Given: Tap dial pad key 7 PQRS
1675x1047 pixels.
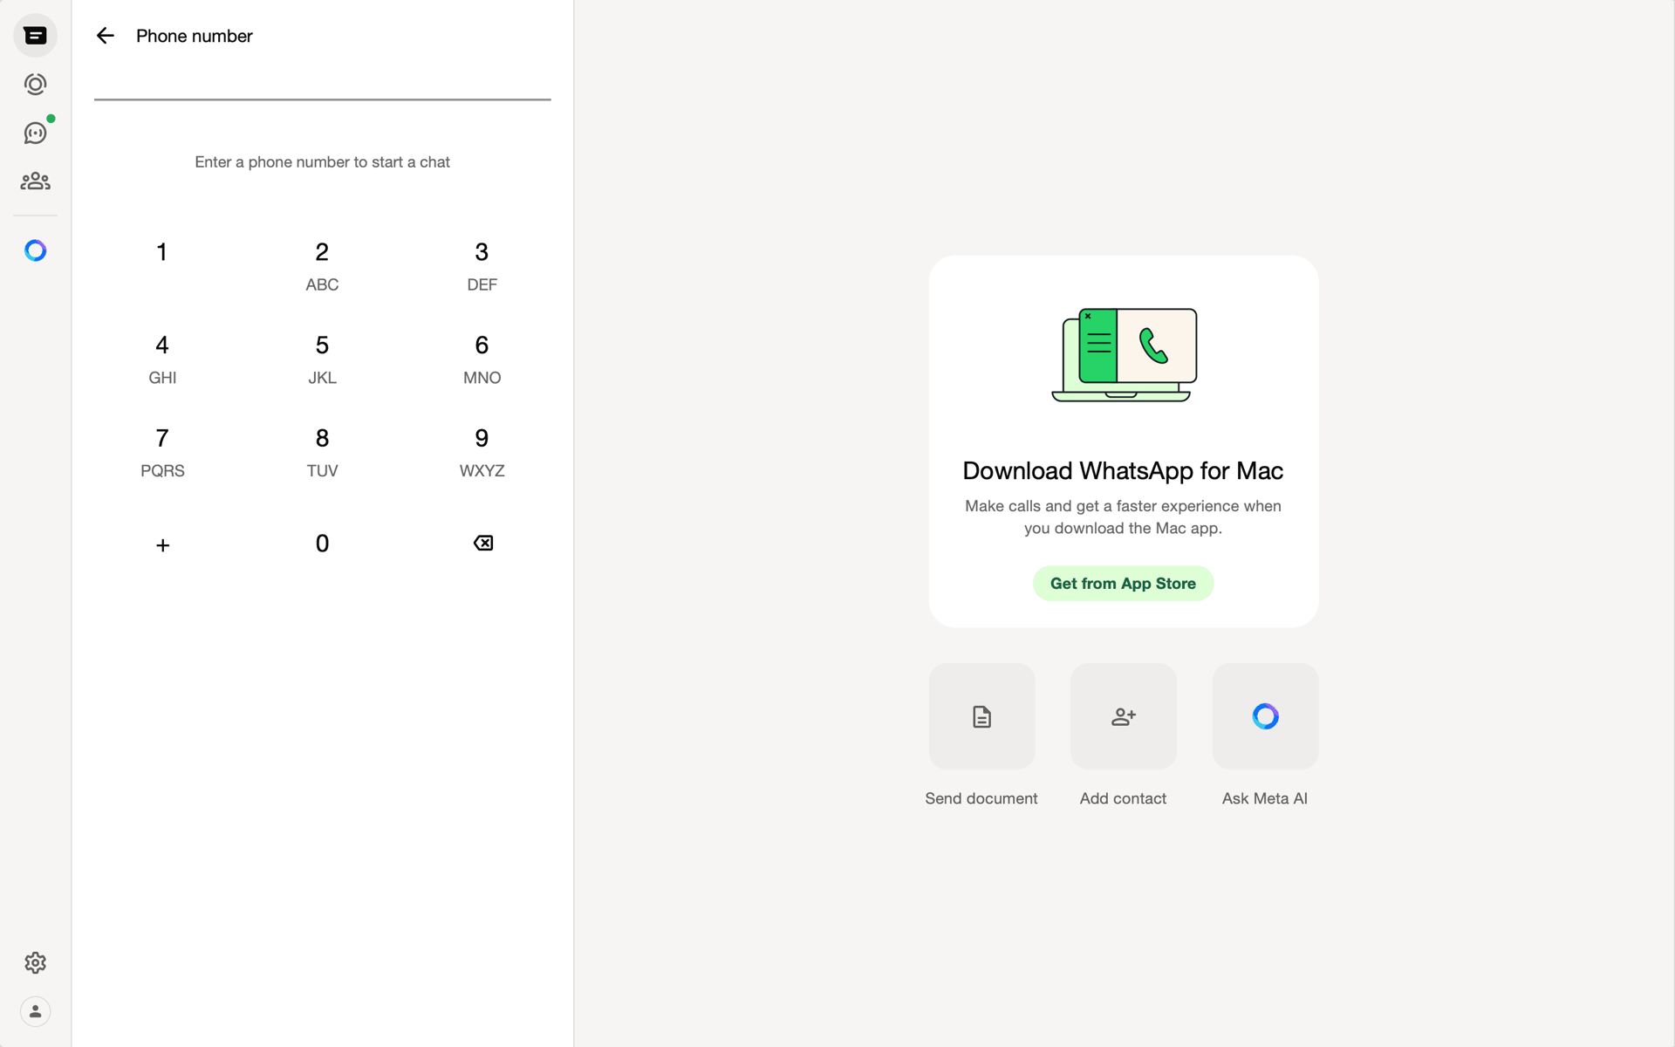Looking at the screenshot, I should [162, 452].
